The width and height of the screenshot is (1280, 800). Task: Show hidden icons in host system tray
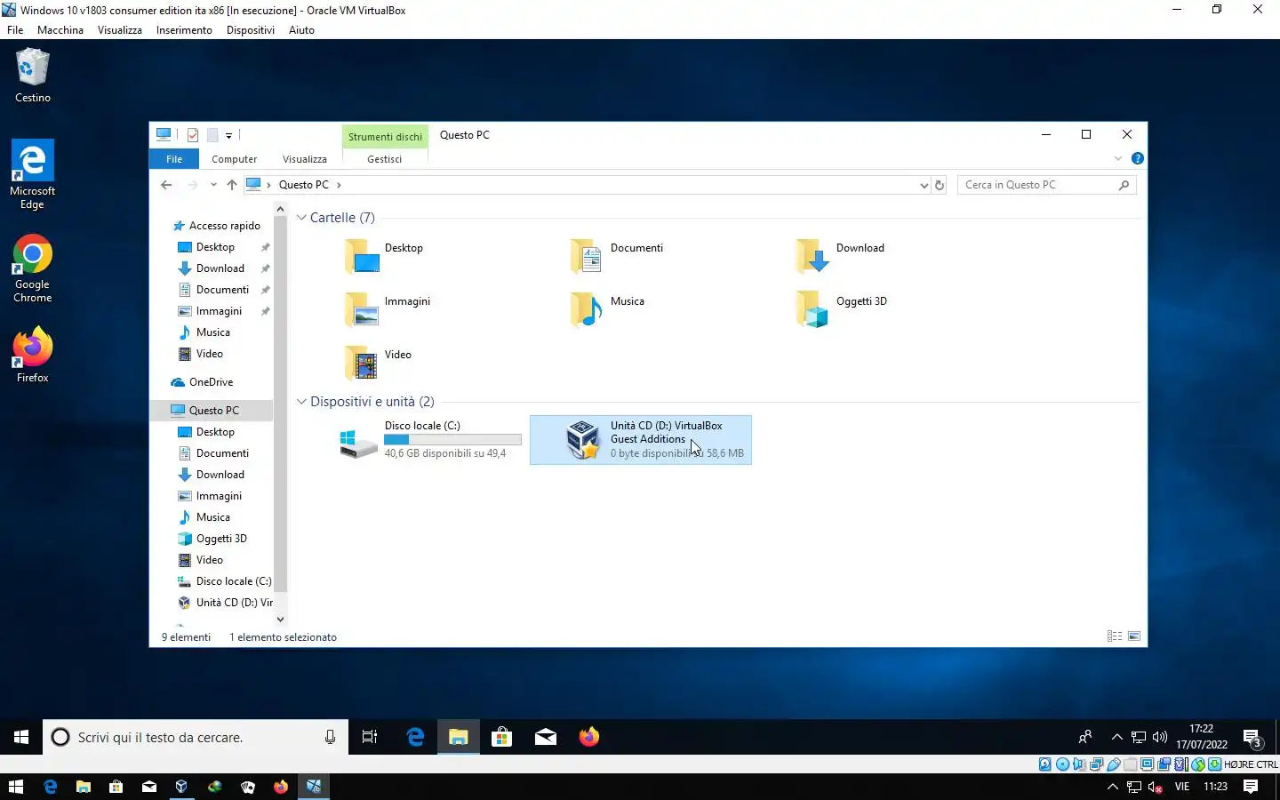coord(1112,787)
